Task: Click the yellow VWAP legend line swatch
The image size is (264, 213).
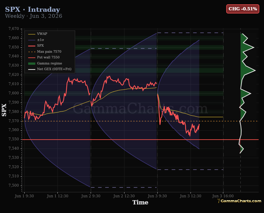Action: click(32, 34)
